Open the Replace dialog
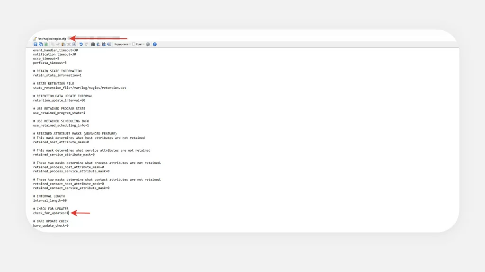Viewport: 485px width, 272px height. (x=98, y=44)
